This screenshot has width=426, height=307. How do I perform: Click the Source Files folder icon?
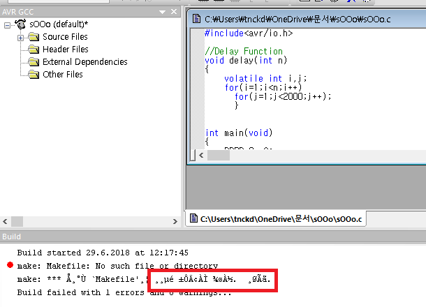(x=34, y=37)
